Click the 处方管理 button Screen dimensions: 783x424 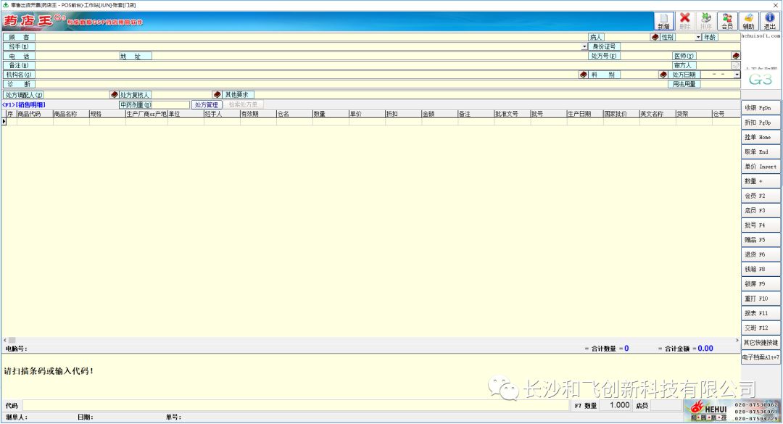point(206,105)
